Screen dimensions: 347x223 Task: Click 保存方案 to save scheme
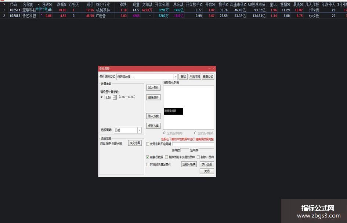tap(153, 126)
